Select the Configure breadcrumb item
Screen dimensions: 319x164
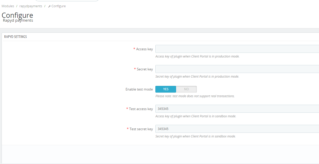pos(59,6)
